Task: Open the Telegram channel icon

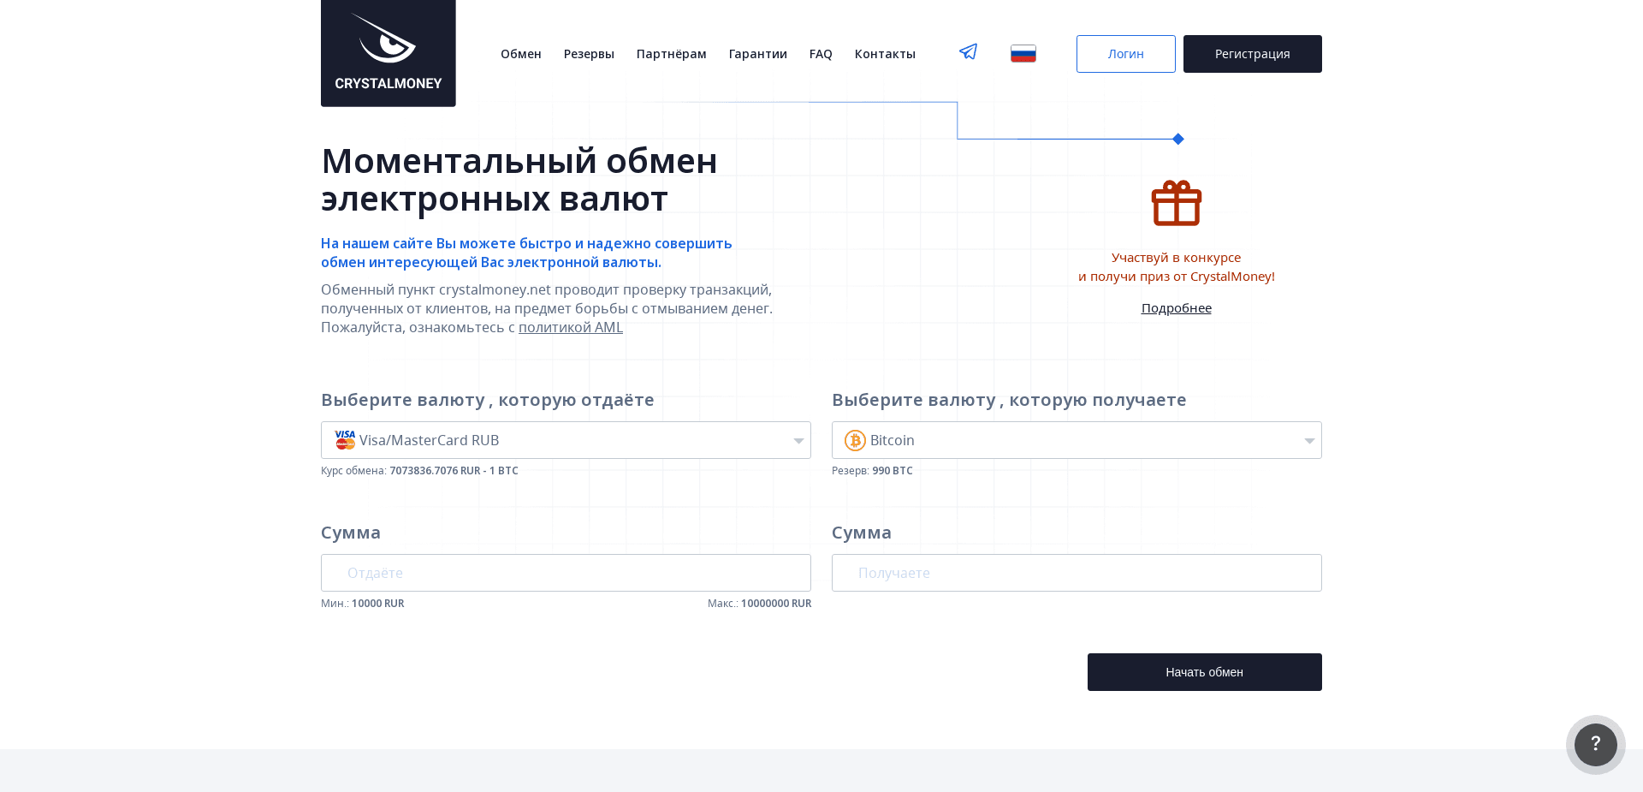Action: pyautogui.click(x=967, y=52)
